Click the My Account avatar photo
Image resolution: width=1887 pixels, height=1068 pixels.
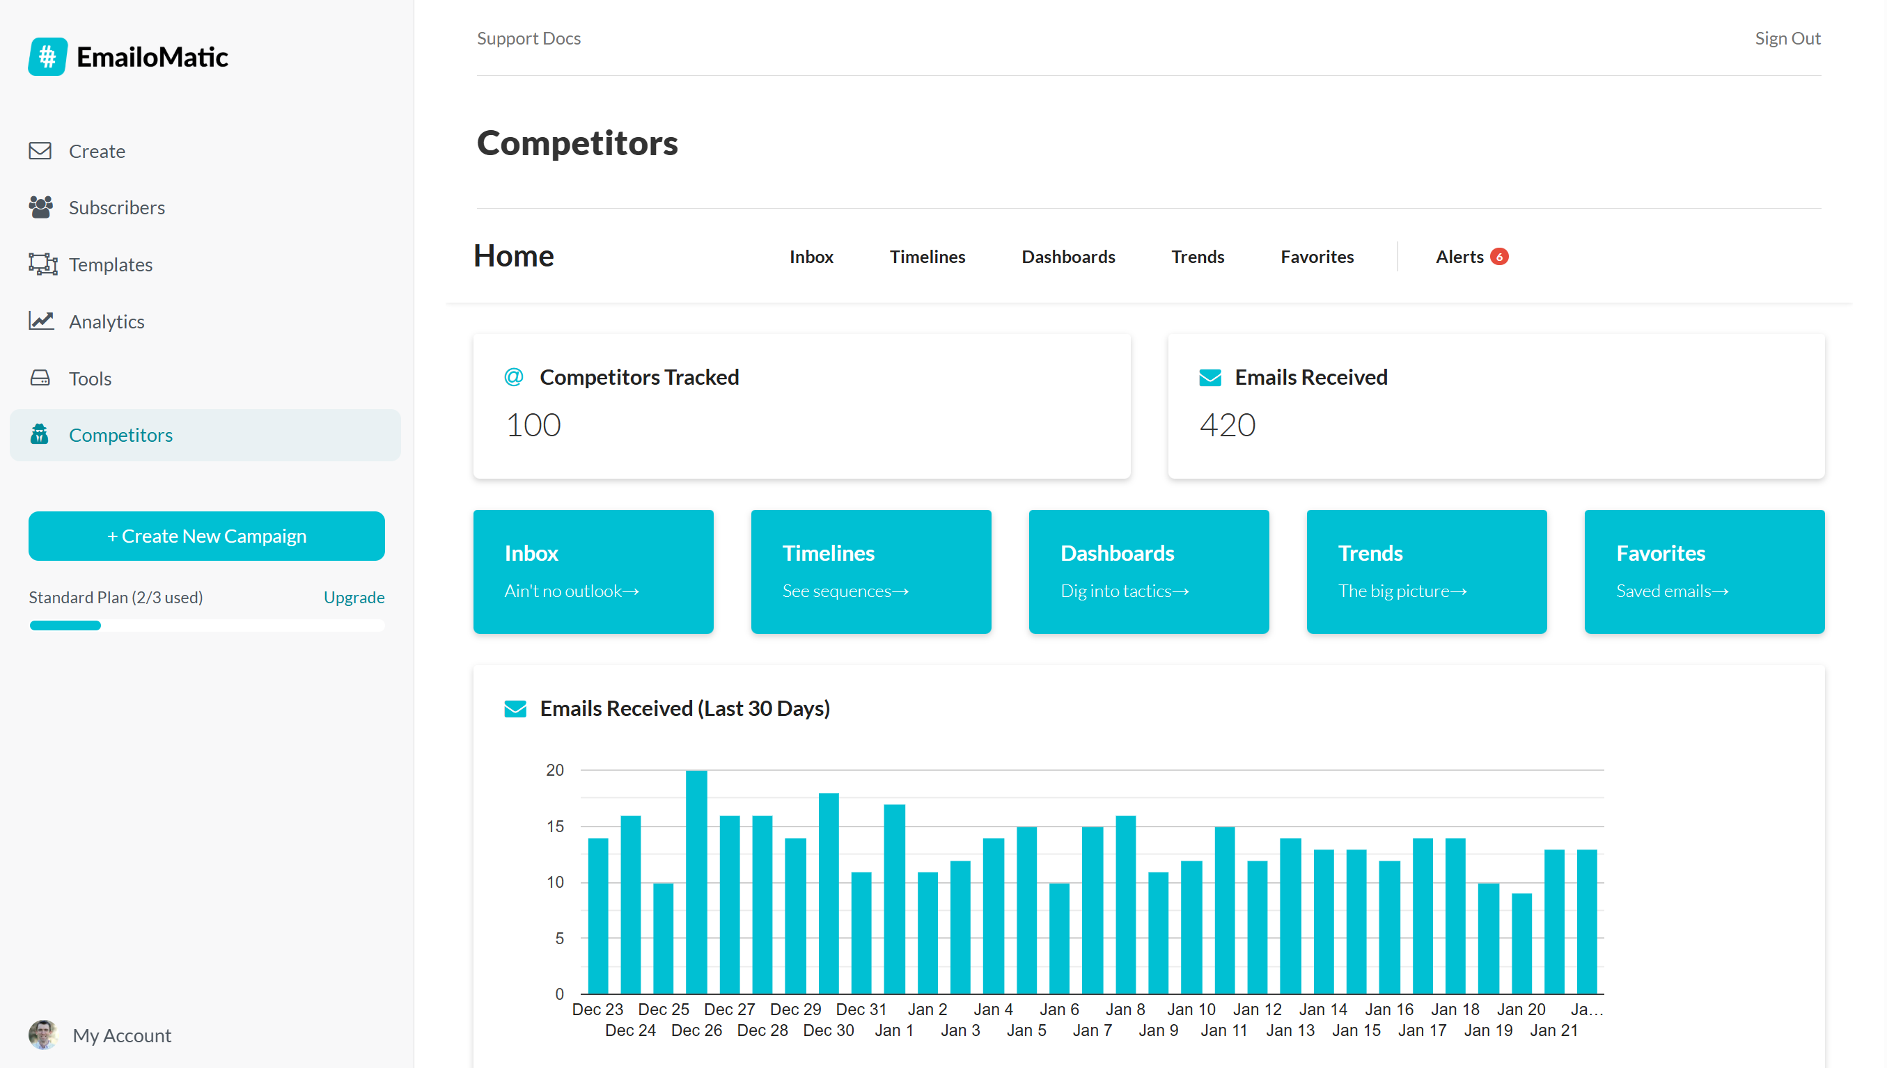pyautogui.click(x=42, y=1035)
